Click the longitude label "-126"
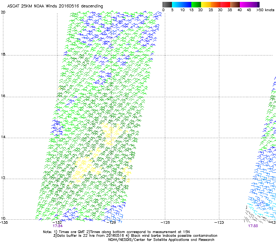This screenshot has width=276, height=242. tap(165, 223)
